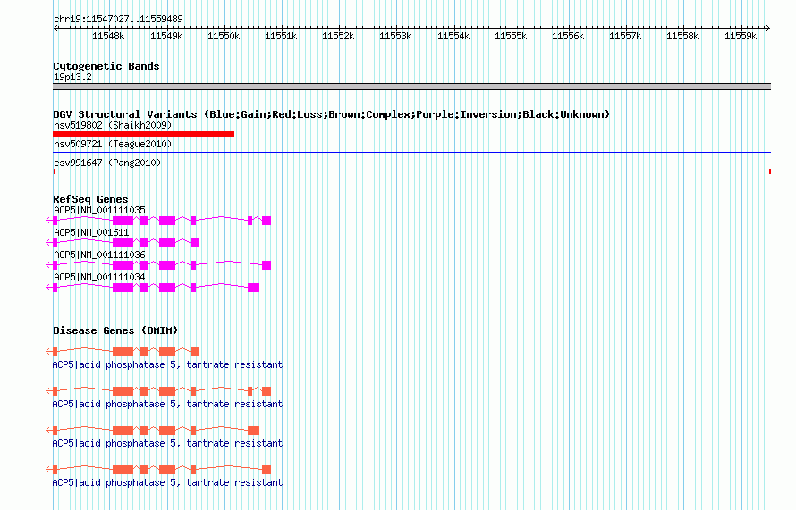796x510 pixels.
Task: Click the RefSeq Genes track title
Action: 90,199
